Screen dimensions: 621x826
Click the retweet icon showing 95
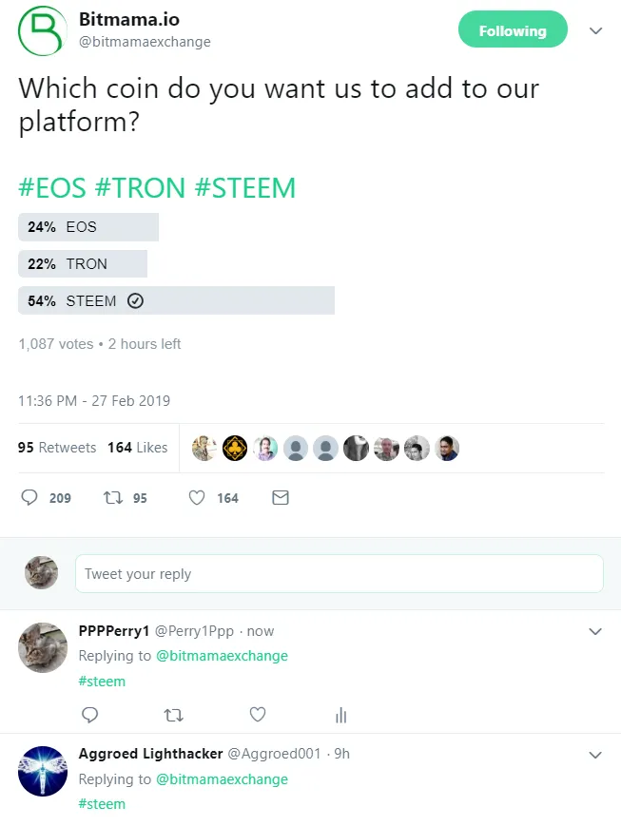pyautogui.click(x=113, y=497)
